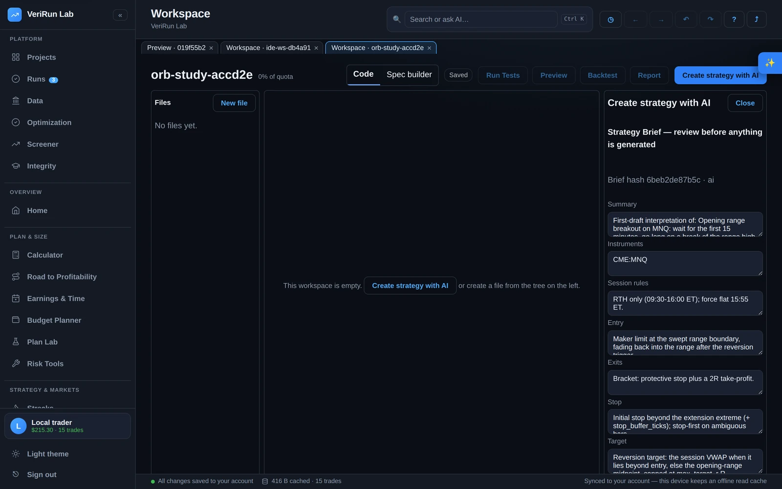Select the Workspace · orb-study-accd2e tab
The width and height of the screenshot is (782, 489).
377,48
